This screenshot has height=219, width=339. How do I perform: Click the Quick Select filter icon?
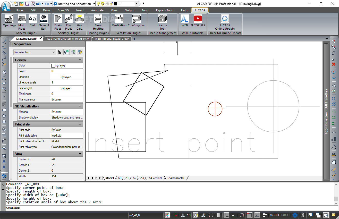[x=80, y=52]
